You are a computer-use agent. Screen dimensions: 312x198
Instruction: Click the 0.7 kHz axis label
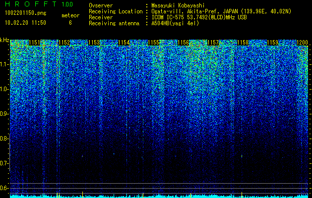[x=4, y=163]
